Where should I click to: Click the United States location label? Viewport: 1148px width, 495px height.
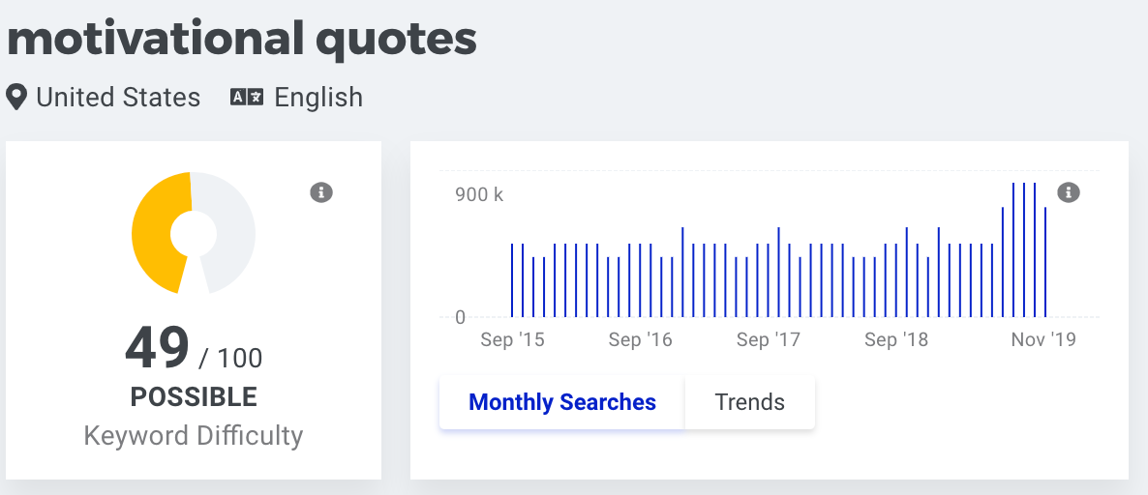[118, 98]
